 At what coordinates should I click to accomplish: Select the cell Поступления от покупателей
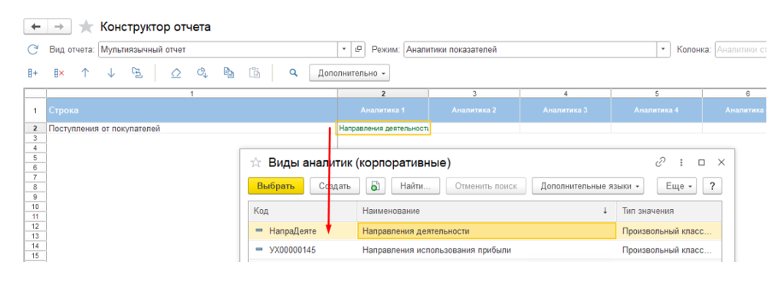click(x=192, y=129)
